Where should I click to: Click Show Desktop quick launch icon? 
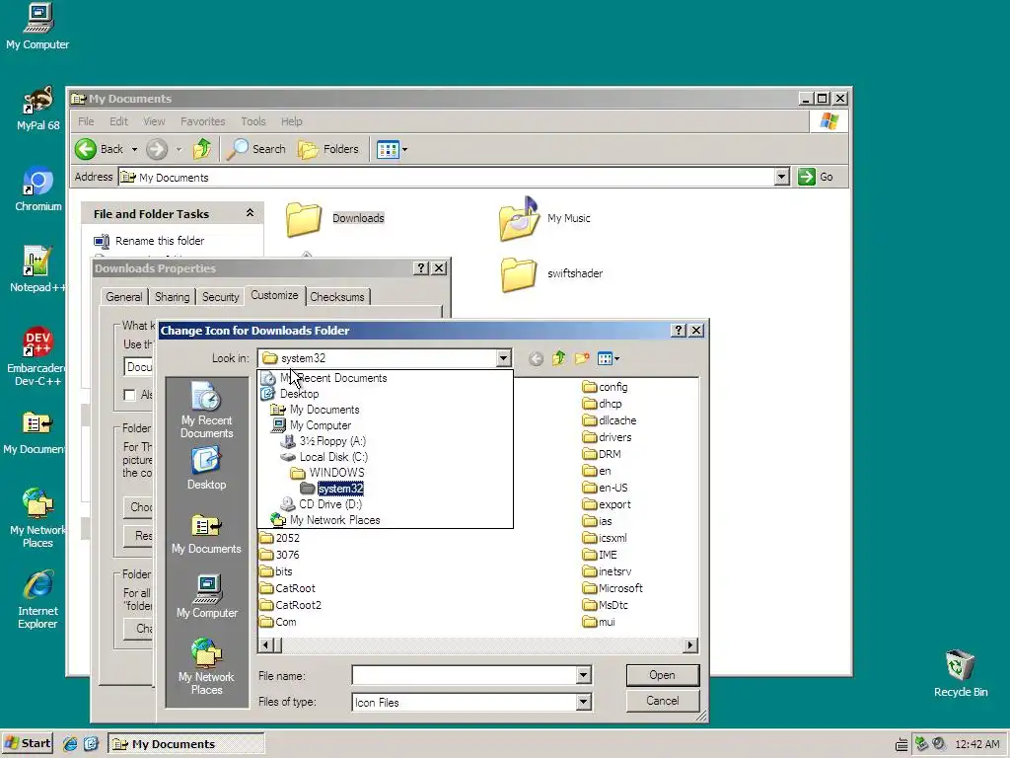click(x=91, y=744)
